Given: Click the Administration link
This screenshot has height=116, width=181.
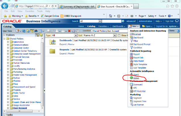Looking at the screenshot, I should [145, 21].
